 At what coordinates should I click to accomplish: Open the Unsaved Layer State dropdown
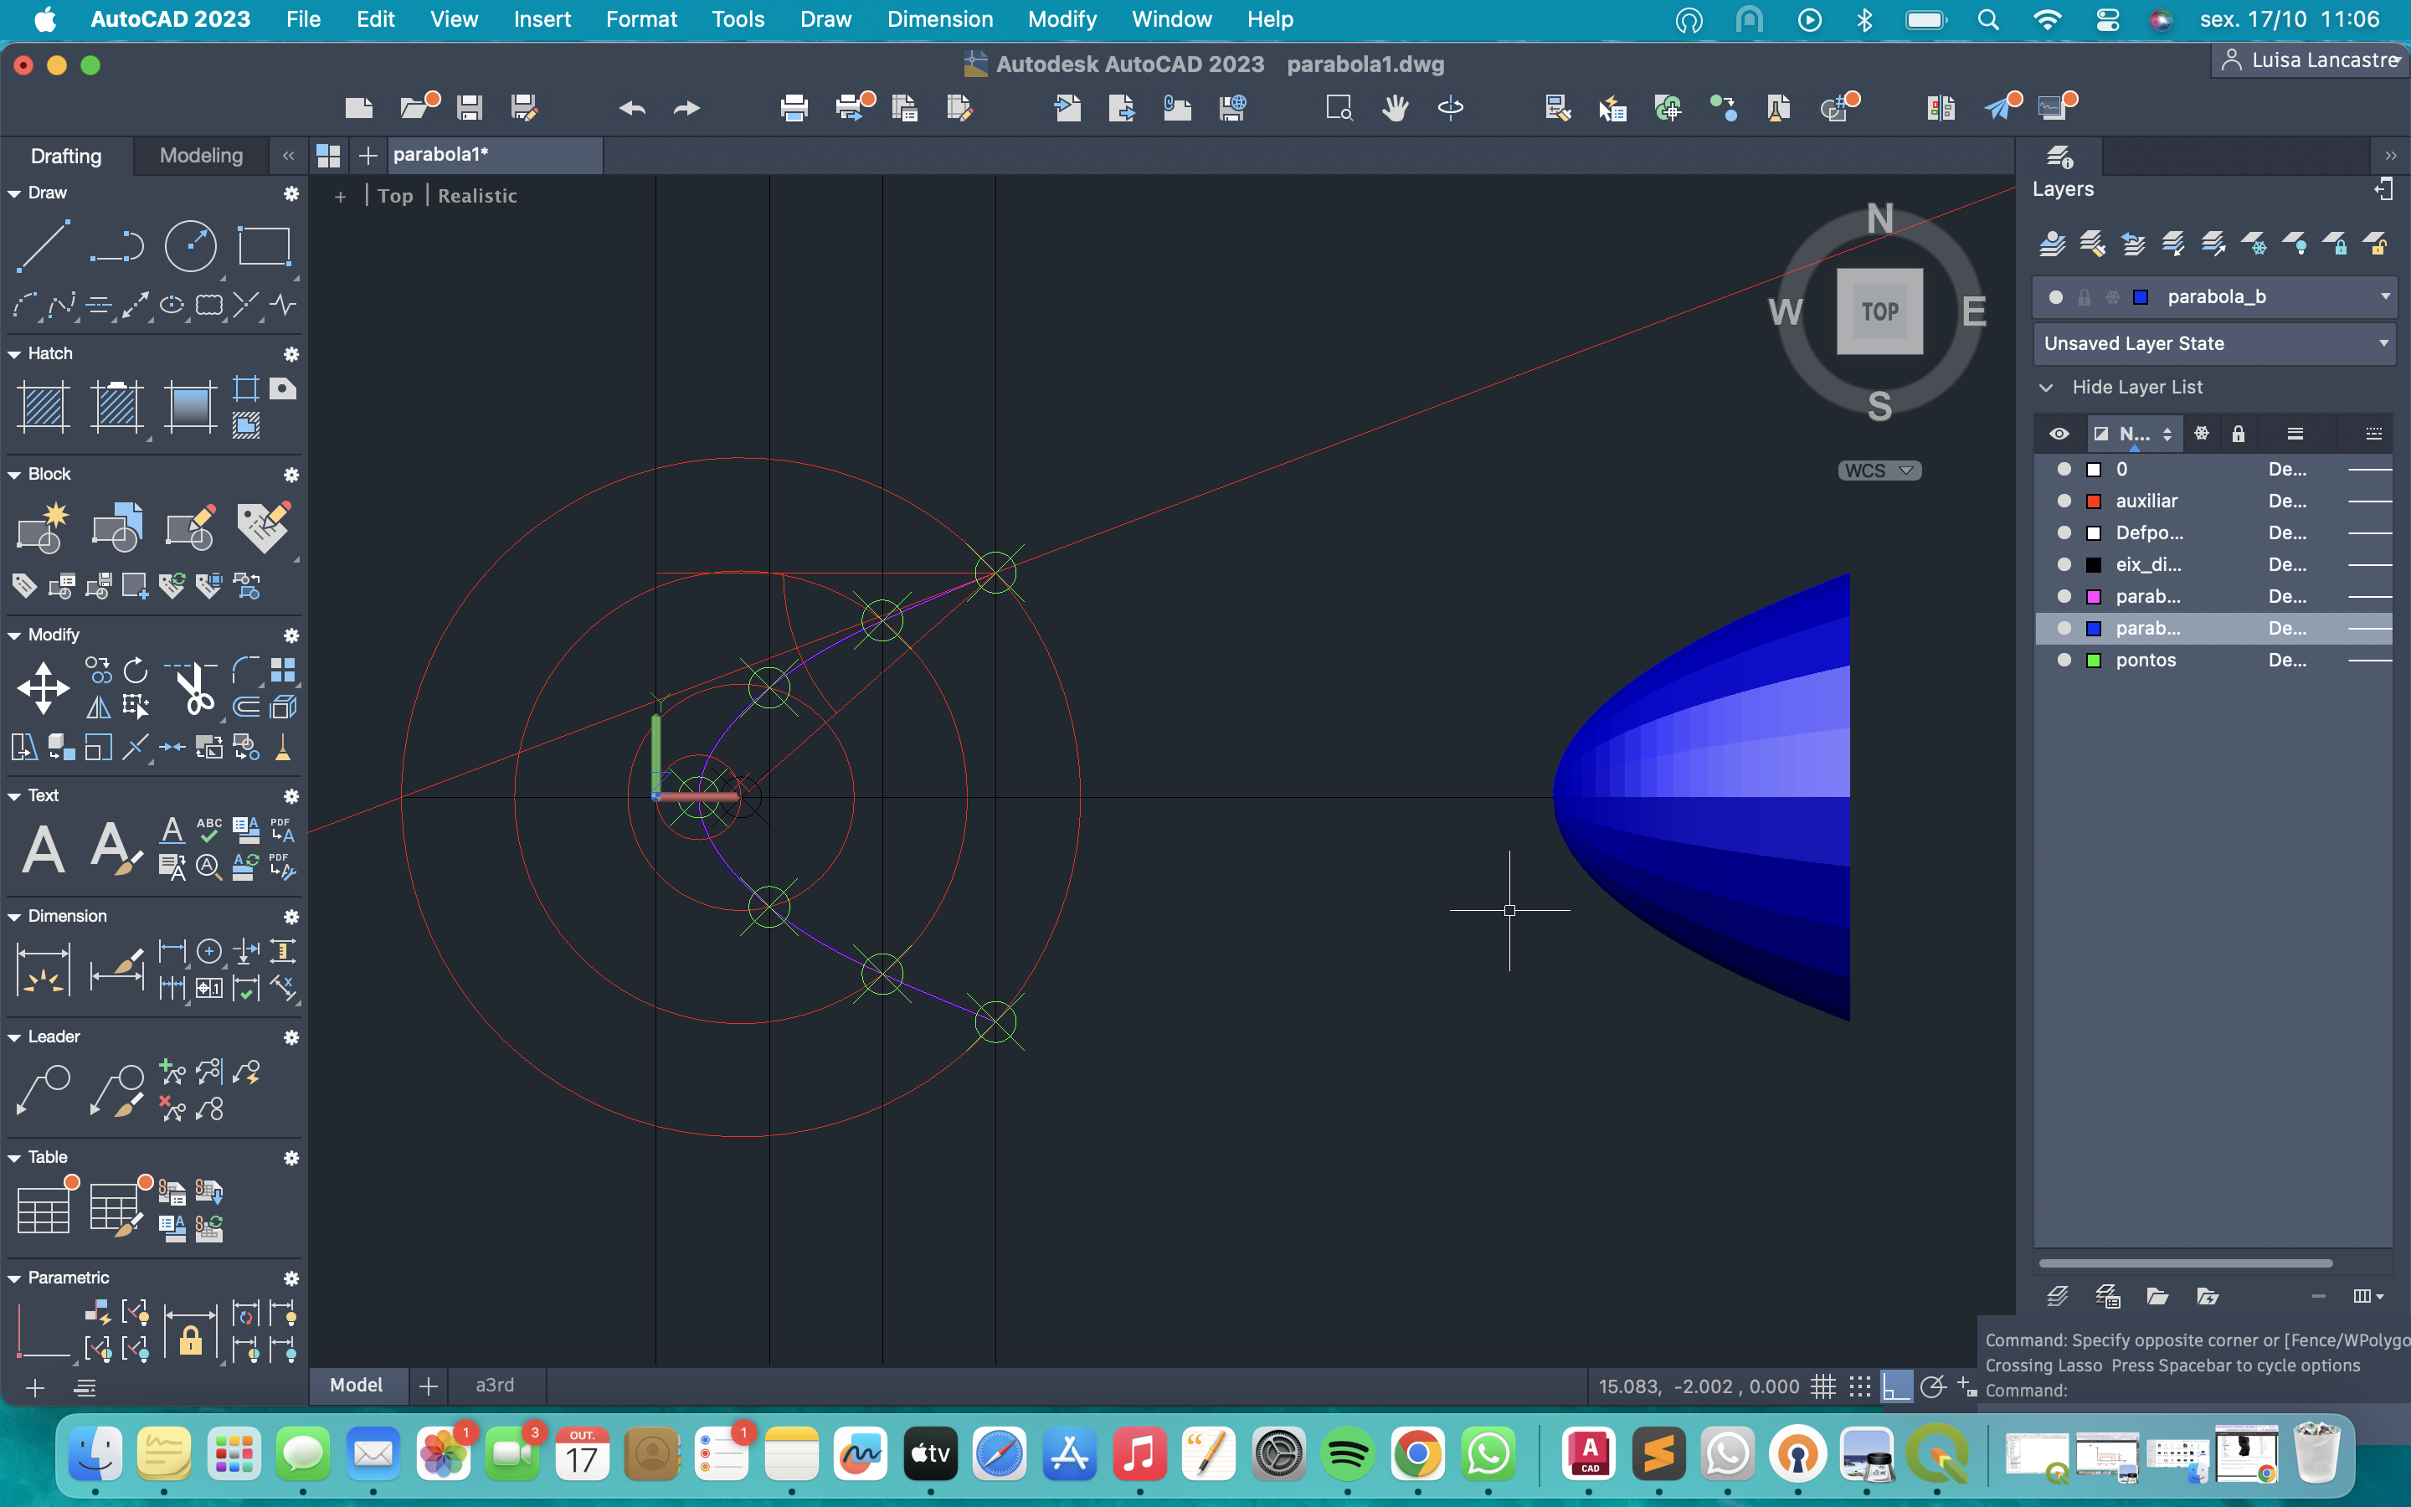pyautogui.click(x=2383, y=344)
